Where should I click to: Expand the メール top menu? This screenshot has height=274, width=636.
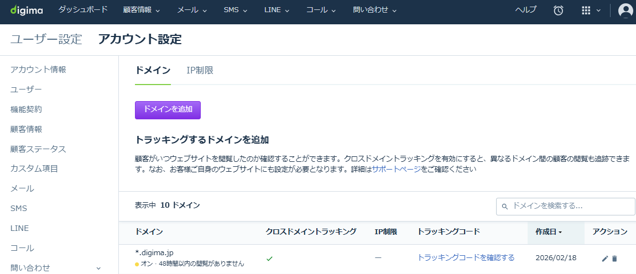(x=192, y=10)
